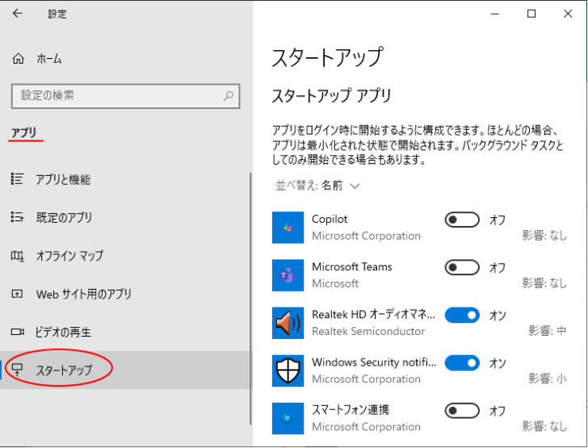Turn off Windows Security notification startup

(x=462, y=363)
